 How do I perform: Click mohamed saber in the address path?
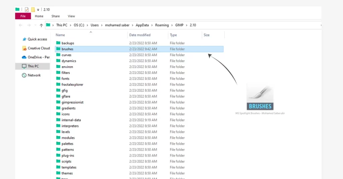(117, 25)
